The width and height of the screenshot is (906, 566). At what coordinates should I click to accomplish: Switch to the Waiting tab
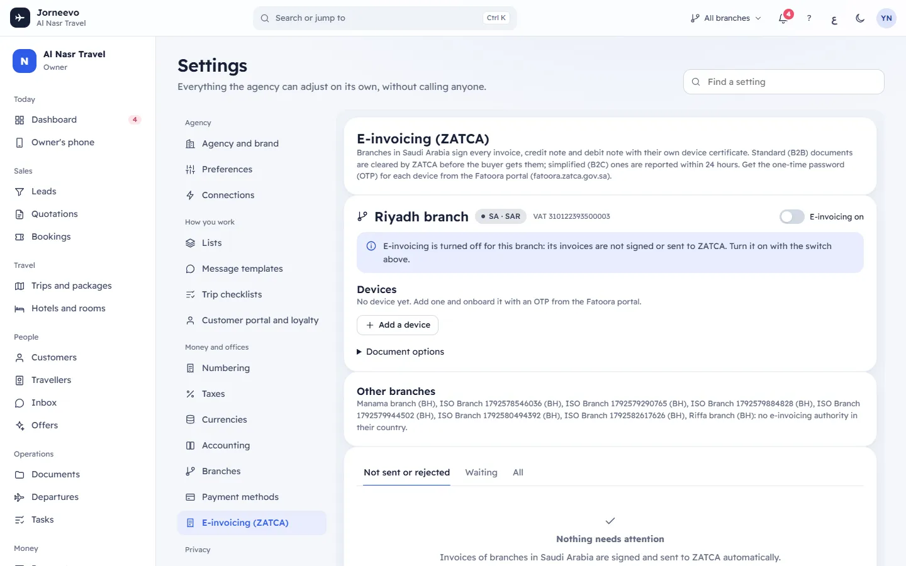[x=481, y=472]
